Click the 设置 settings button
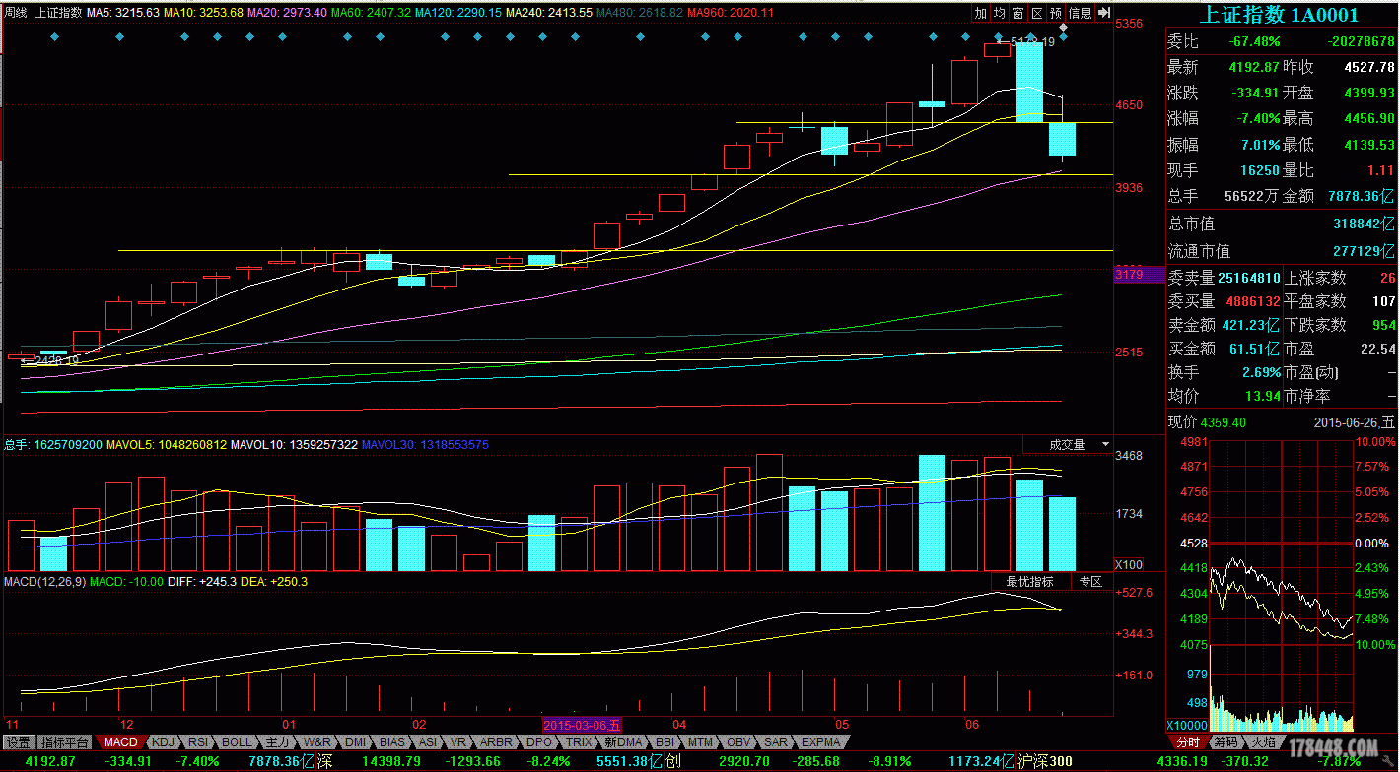The image size is (1400, 772). tap(18, 741)
